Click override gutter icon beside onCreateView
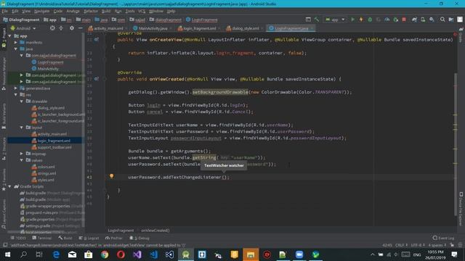The width and height of the screenshot is (465, 261). [97, 39]
